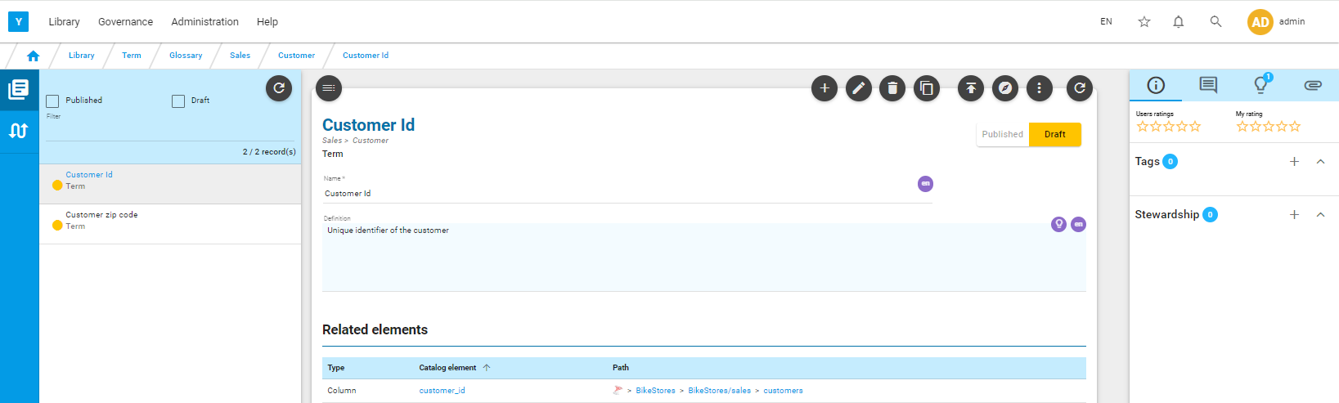Open the Governance menu
This screenshot has height=403, width=1339.
(125, 22)
